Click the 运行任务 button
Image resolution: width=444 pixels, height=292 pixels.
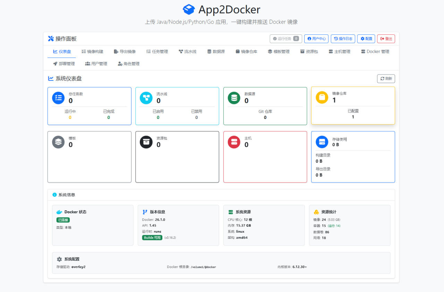click(x=286, y=39)
